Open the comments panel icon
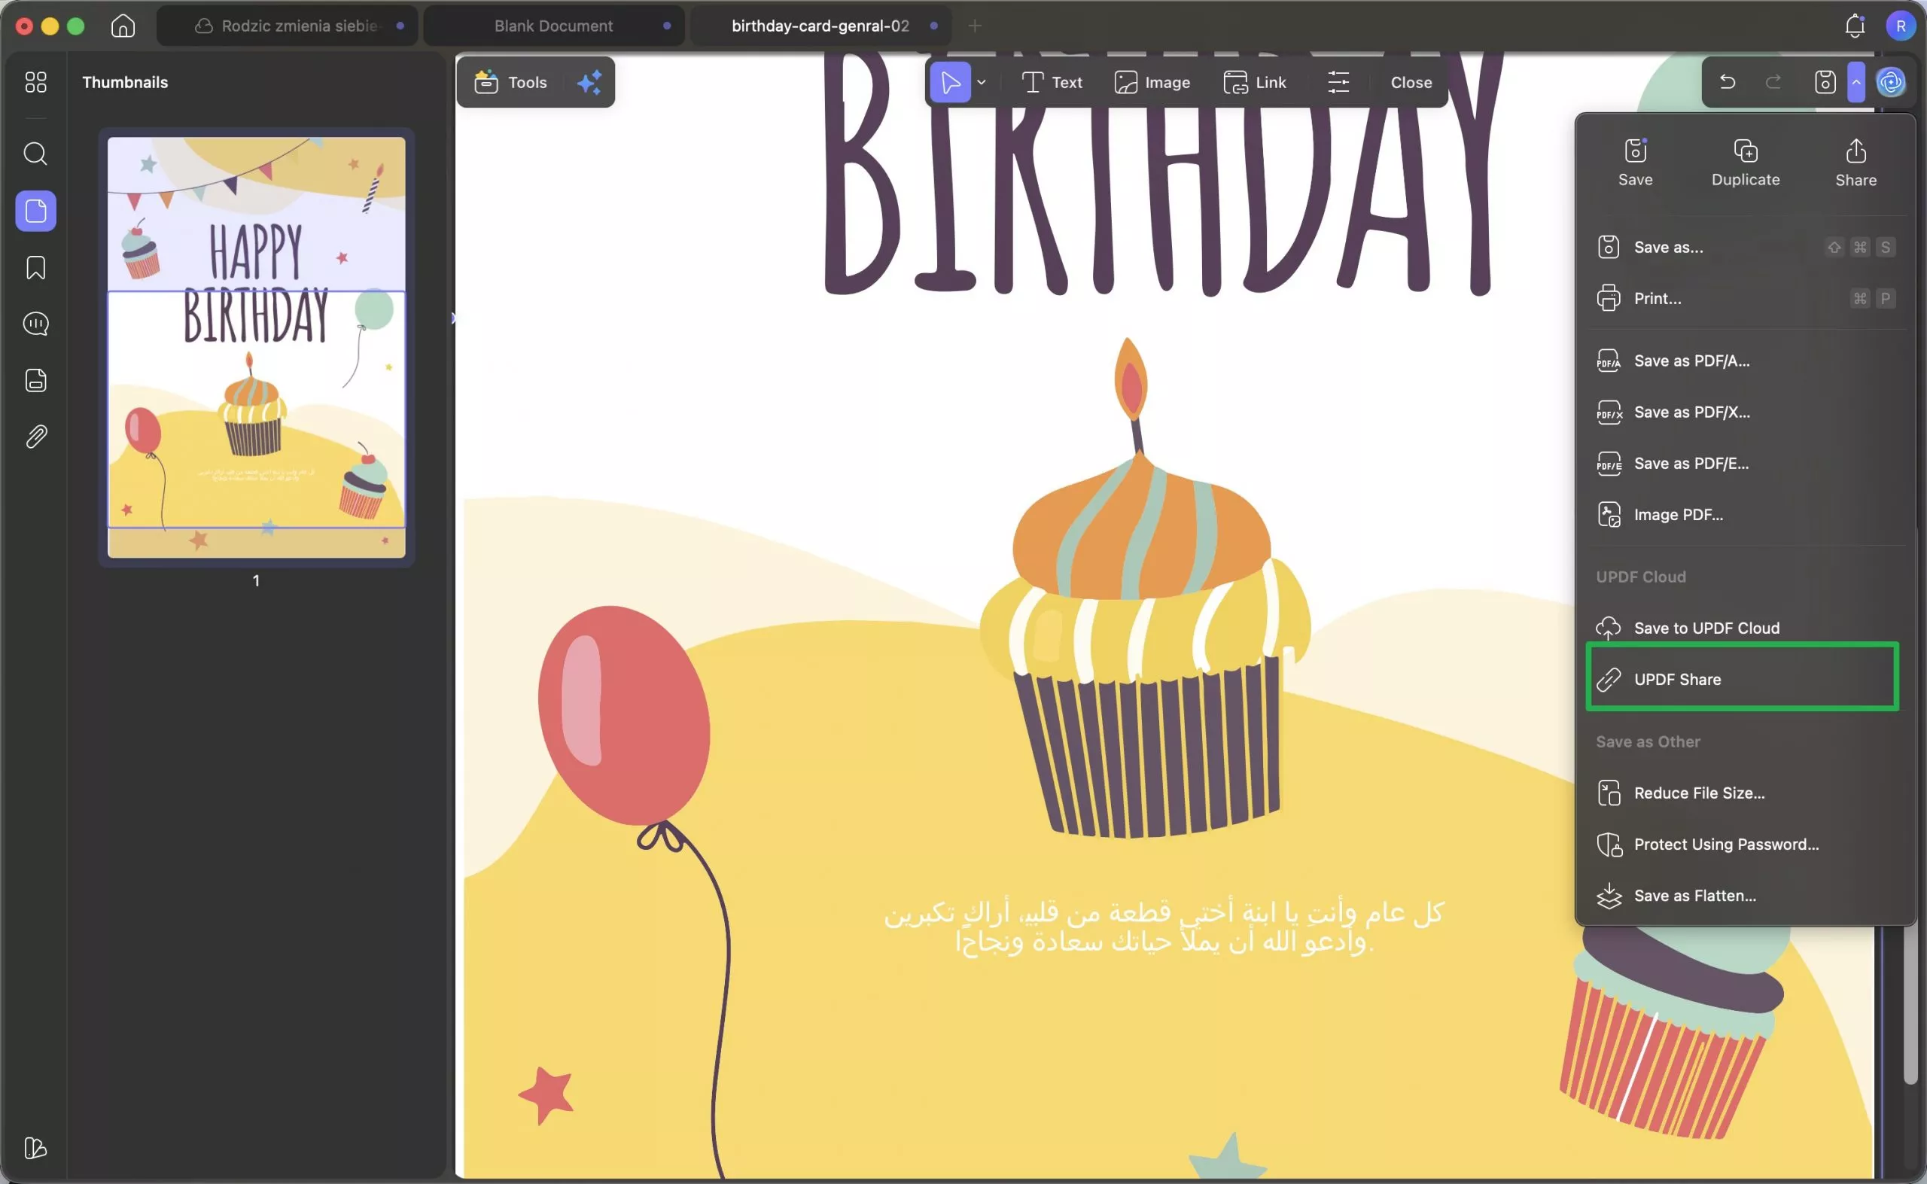This screenshot has width=1927, height=1184. click(35, 324)
